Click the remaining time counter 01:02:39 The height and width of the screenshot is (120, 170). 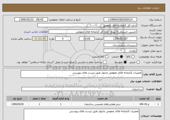point(40,39)
